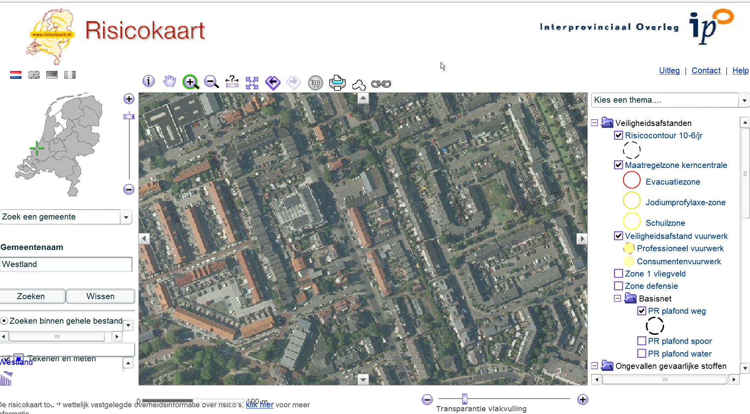Select the zoom out magnifier tool
Viewport: 750px width, 414px height.
(211, 82)
